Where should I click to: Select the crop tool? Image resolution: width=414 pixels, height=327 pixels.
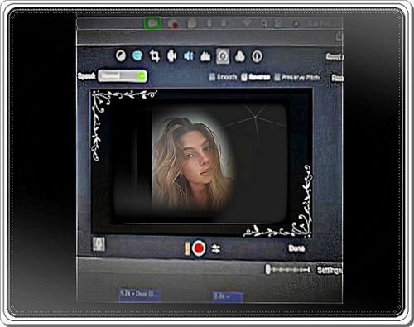(x=155, y=56)
